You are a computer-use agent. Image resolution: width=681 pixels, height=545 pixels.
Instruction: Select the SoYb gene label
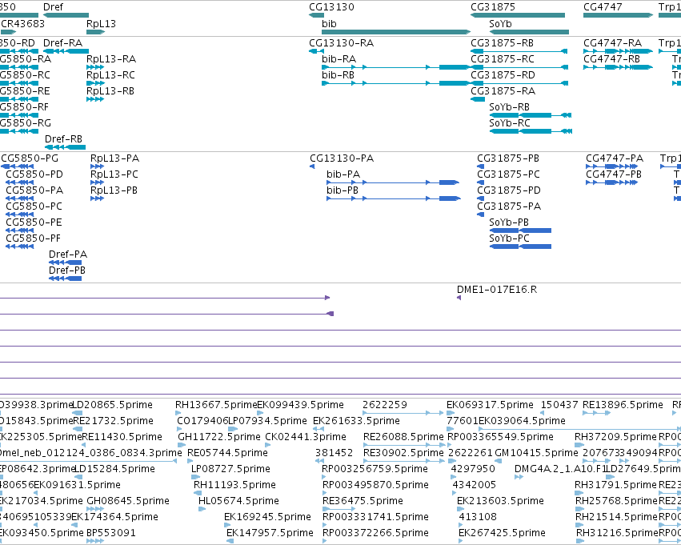(500, 24)
